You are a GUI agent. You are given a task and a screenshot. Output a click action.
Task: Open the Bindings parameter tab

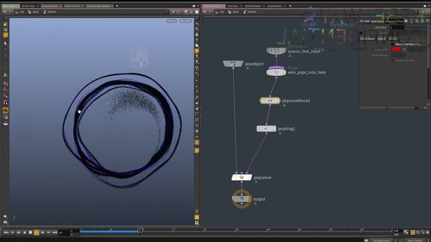pyautogui.click(x=393, y=39)
